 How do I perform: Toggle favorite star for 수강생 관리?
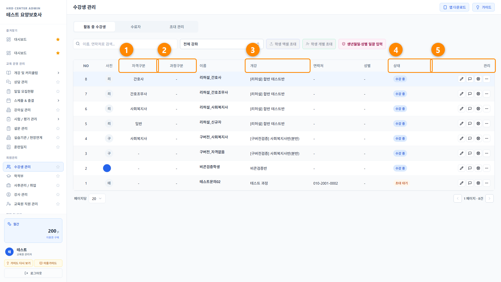[58, 167]
